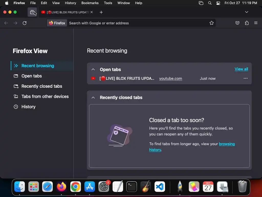Viewport: 262px width, 197px height.
Task: Open more options for BLOX FRUITS row
Action: 245,78
